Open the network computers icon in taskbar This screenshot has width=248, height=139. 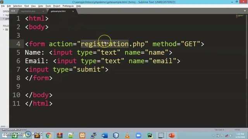click(x=93, y=136)
